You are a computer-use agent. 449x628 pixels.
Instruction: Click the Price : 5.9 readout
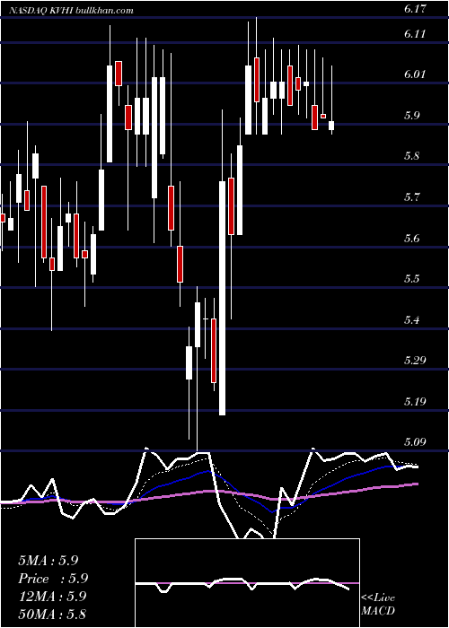tap(53, 579)
